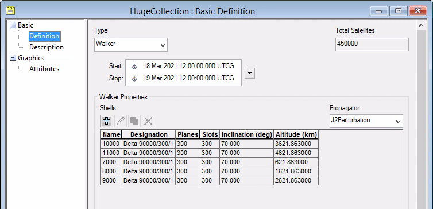Click the Start date field
Image resolution: width=433 pixels, height=209 pixels.
coord(188,66)
